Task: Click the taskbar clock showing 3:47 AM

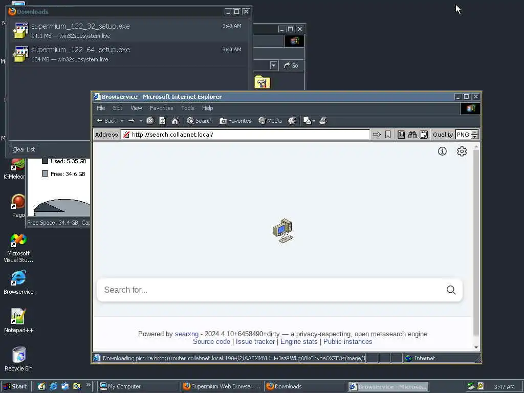Action: tap(504, 387)
